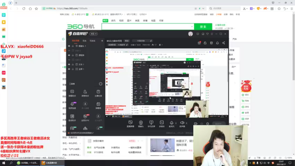Image resolution: width=295 pixels, height=166 pixels.
Task: Select the 网页 search tab on 360
Action: 105,21
